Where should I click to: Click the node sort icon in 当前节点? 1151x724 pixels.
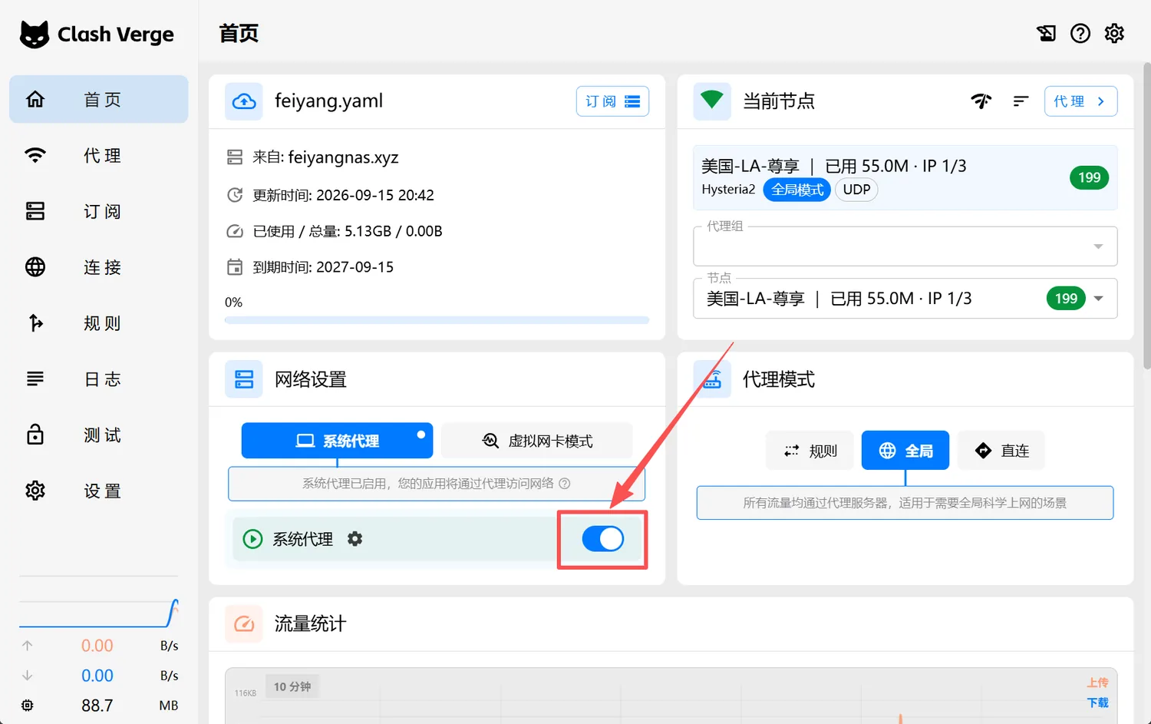1021,101
